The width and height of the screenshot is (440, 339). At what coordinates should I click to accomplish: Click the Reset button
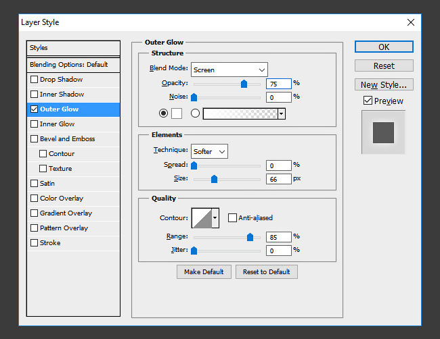pos(384,66)
